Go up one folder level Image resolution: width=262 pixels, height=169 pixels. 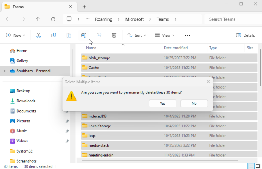click(38, 19)
